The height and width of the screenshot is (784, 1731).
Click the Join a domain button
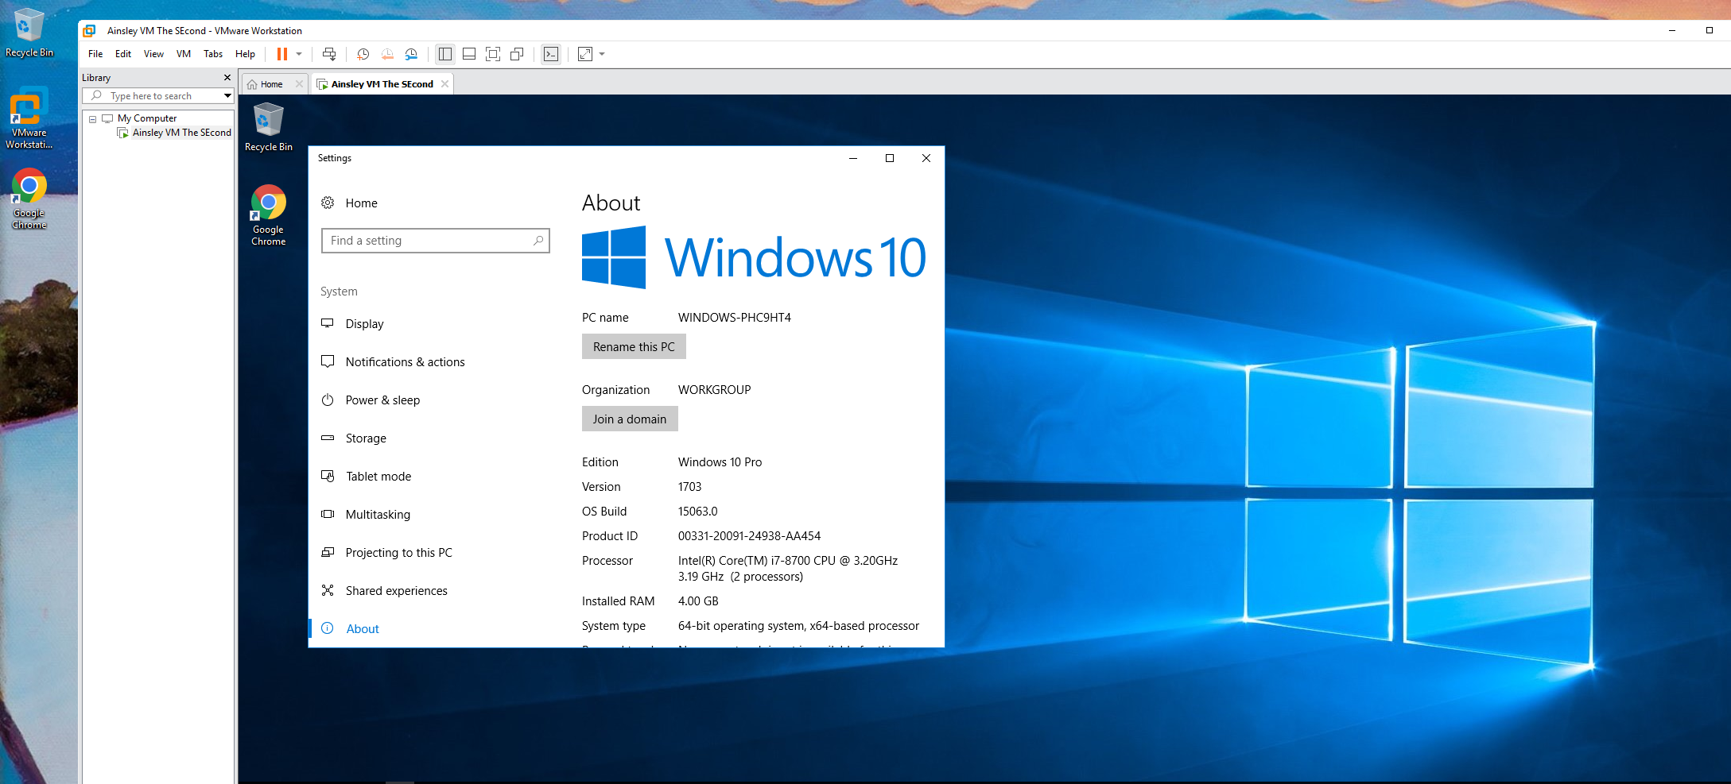pyautogui.click(x=630, y=419)
